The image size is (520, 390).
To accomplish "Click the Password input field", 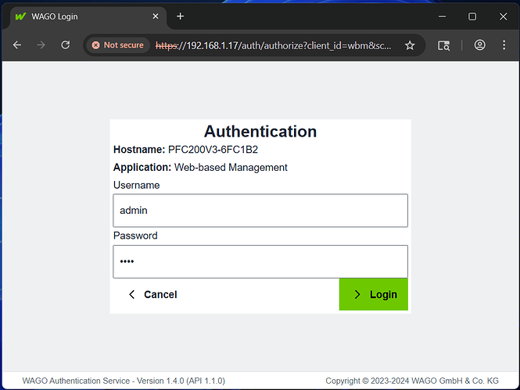I will [260, 261].
